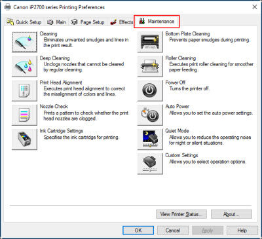Close the Printing Preferences window
This screenshot has height=239, width=262.
(255, 7)
